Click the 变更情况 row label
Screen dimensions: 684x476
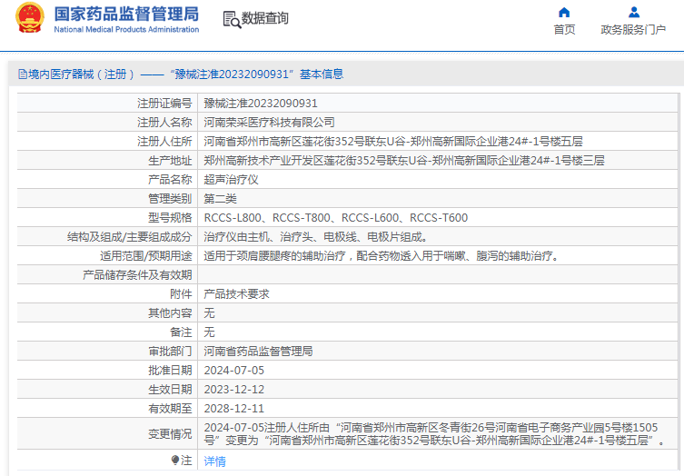point(170,434)
